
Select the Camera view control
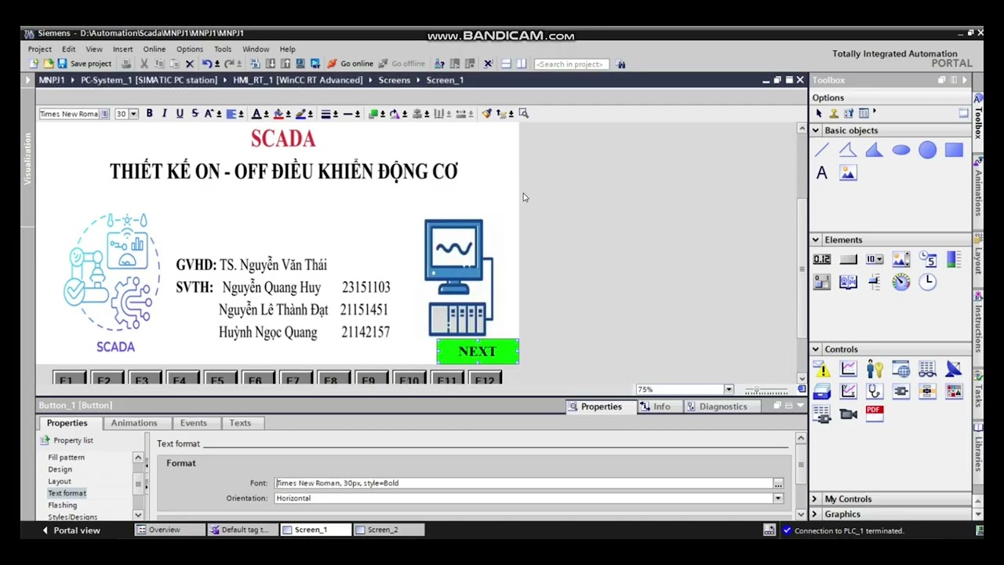848,413
